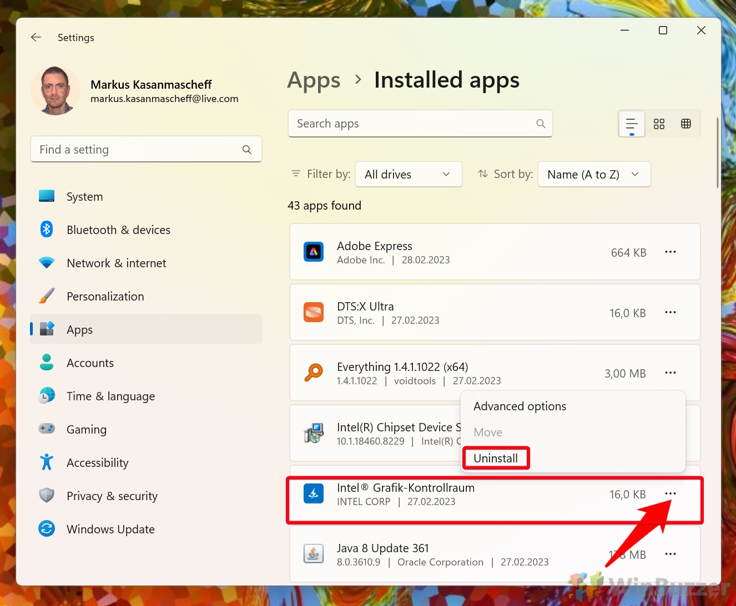Open Windows Update
Image resolution: width=736 pixels, height=606 pixels.
tap(110, 529)
